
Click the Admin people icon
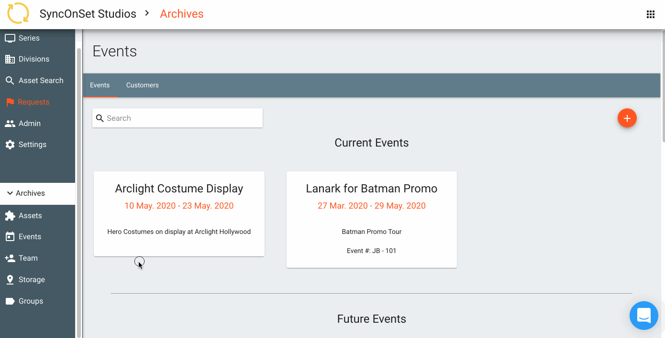[10, 123]
